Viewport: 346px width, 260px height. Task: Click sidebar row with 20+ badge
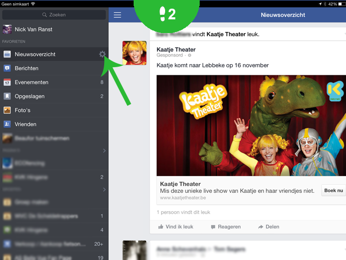54,244
